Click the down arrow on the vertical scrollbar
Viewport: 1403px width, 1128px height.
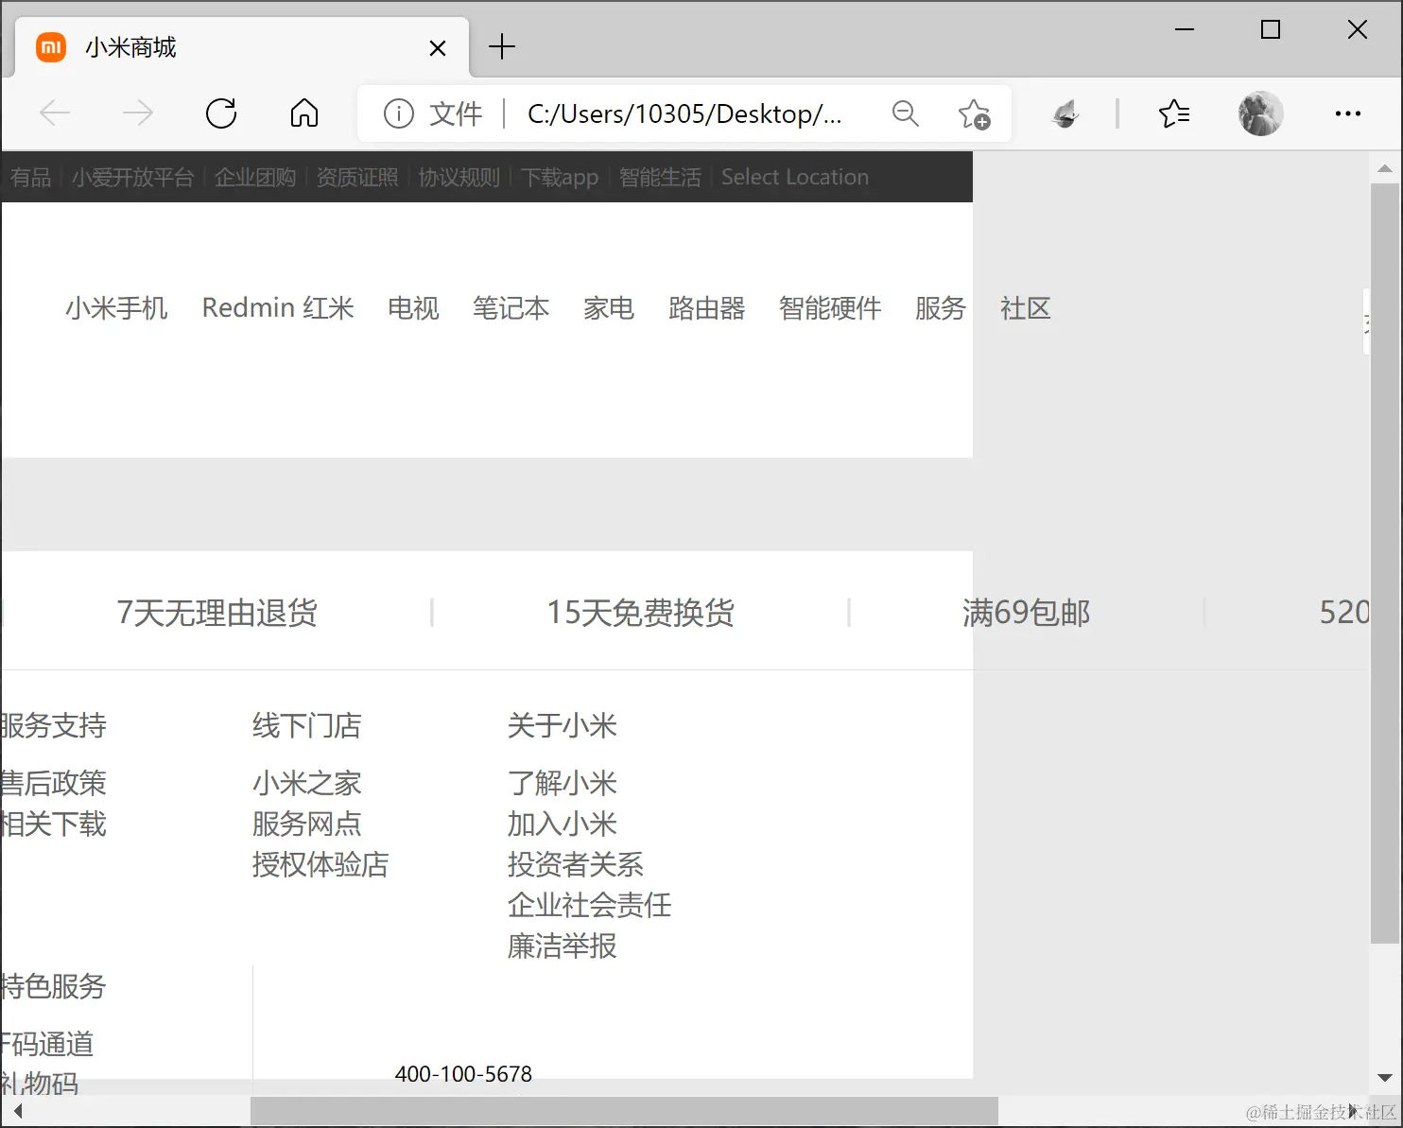click(1386, 1077)
